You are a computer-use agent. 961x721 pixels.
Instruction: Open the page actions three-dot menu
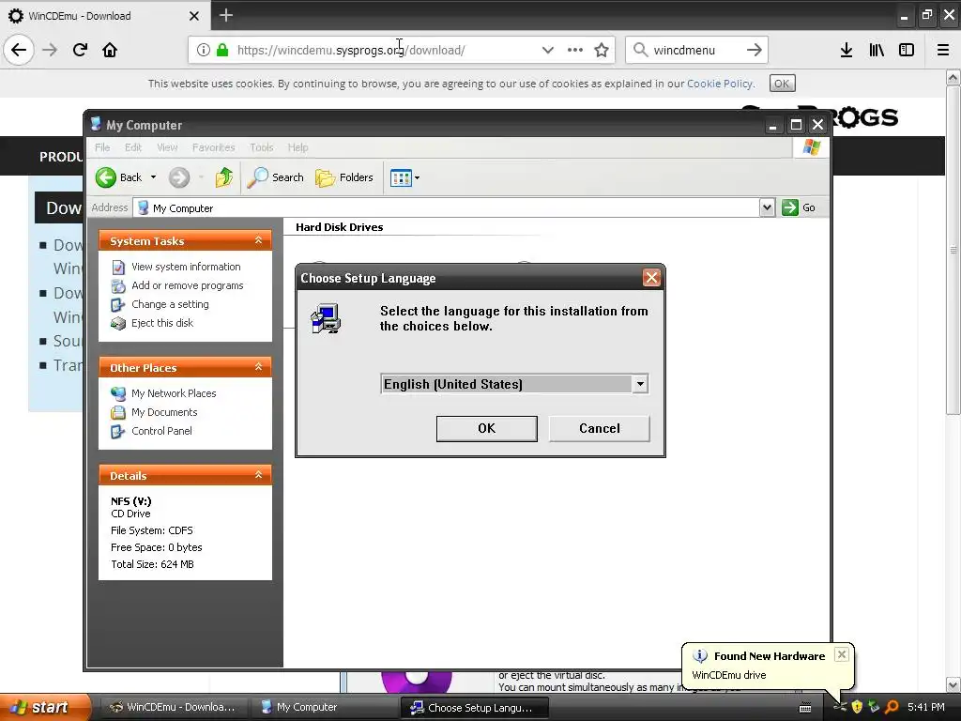(x=575, y=50)
